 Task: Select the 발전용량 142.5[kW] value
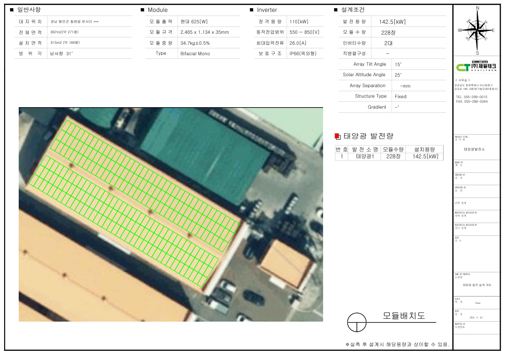pos(392,21)
